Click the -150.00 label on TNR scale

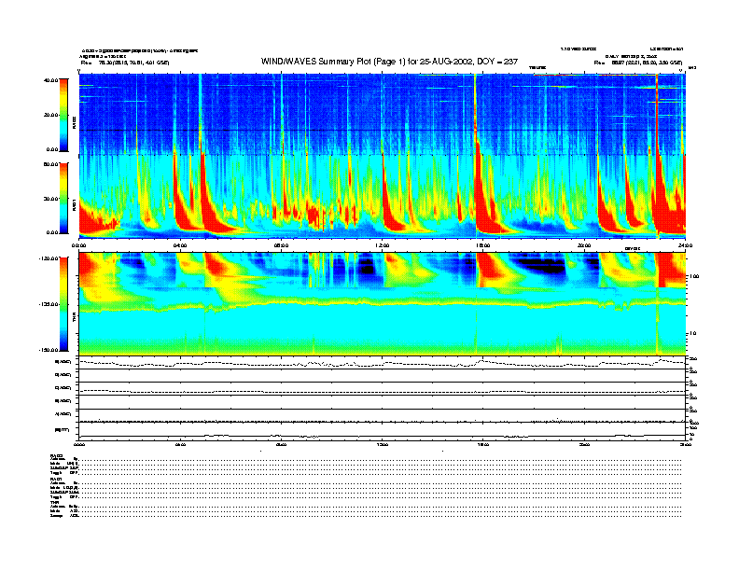click(x=49, y=350)
